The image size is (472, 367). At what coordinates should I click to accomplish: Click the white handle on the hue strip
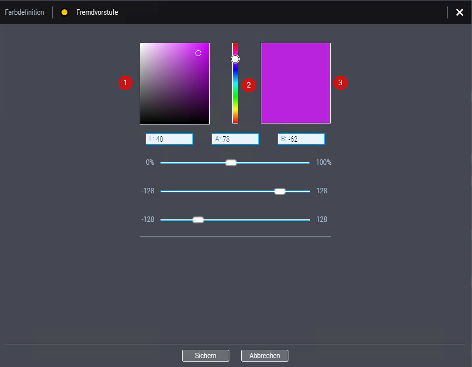click(235, 59)
